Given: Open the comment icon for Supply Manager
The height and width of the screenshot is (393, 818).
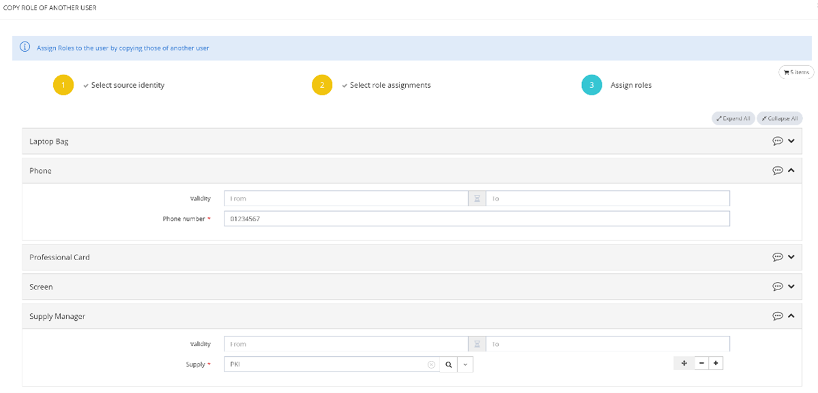Looking at the screenshot, I should pos(777,315).
